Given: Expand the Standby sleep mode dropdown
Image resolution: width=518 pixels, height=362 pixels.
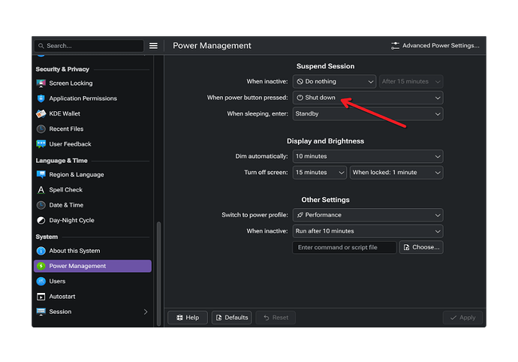Looking at the screenshot, I should (368, 113).
